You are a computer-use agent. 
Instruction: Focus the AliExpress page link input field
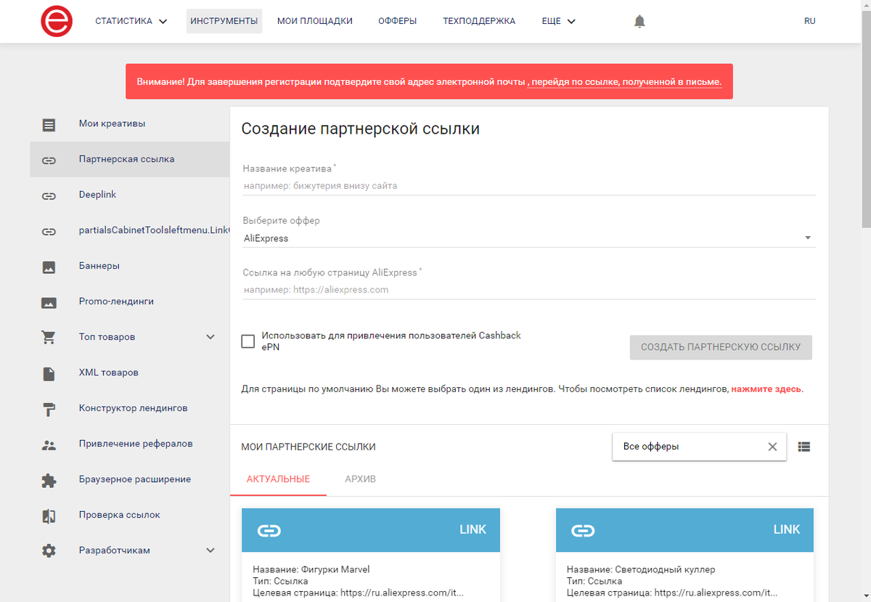coord(528,290)
